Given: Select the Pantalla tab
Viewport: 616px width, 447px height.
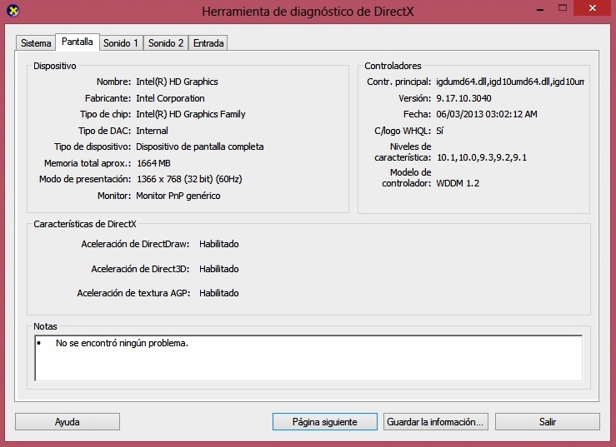Looking at the screenshot, I should [x=78, y=42].
